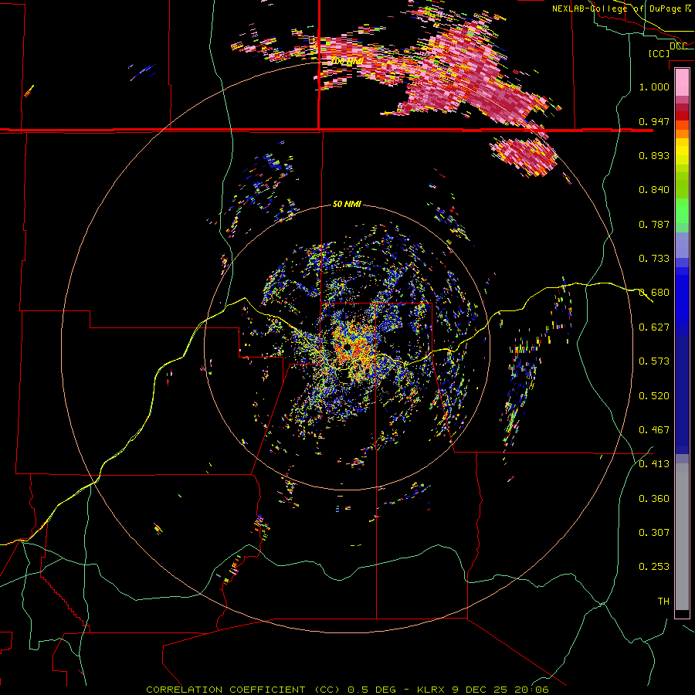Click the 0.467 scale value
The height and width of the screenshot is (695, 695).
point(654,430)
